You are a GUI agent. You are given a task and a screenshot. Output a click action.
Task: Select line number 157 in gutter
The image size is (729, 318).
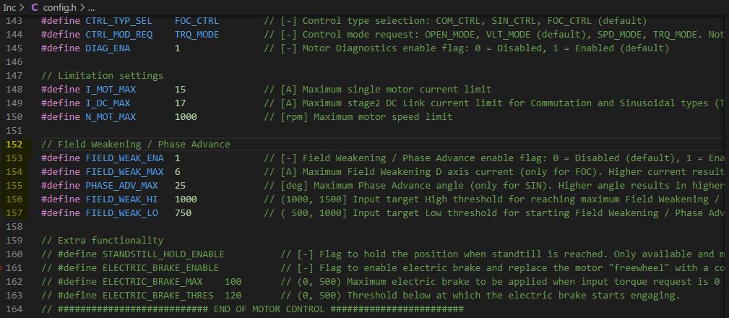14,212
